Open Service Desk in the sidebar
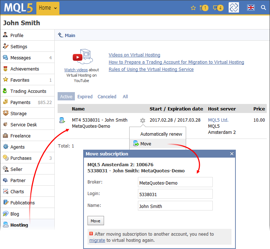Viewport: 270px width, 249px height. (x=27, y=124)
